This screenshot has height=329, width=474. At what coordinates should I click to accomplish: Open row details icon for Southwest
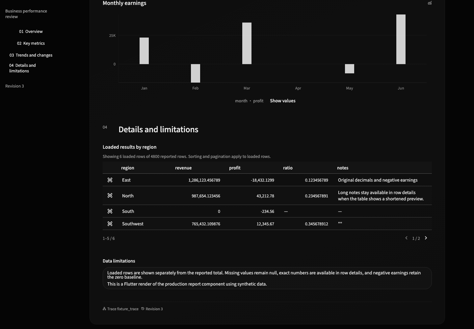click(x=110, y=224)
